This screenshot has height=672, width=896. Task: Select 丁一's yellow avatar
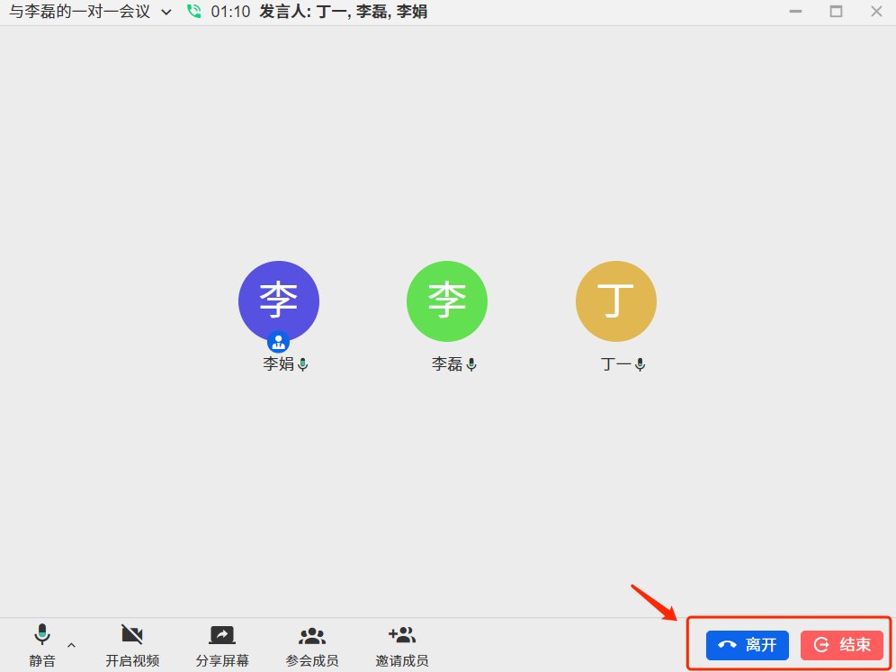point(616,301)
